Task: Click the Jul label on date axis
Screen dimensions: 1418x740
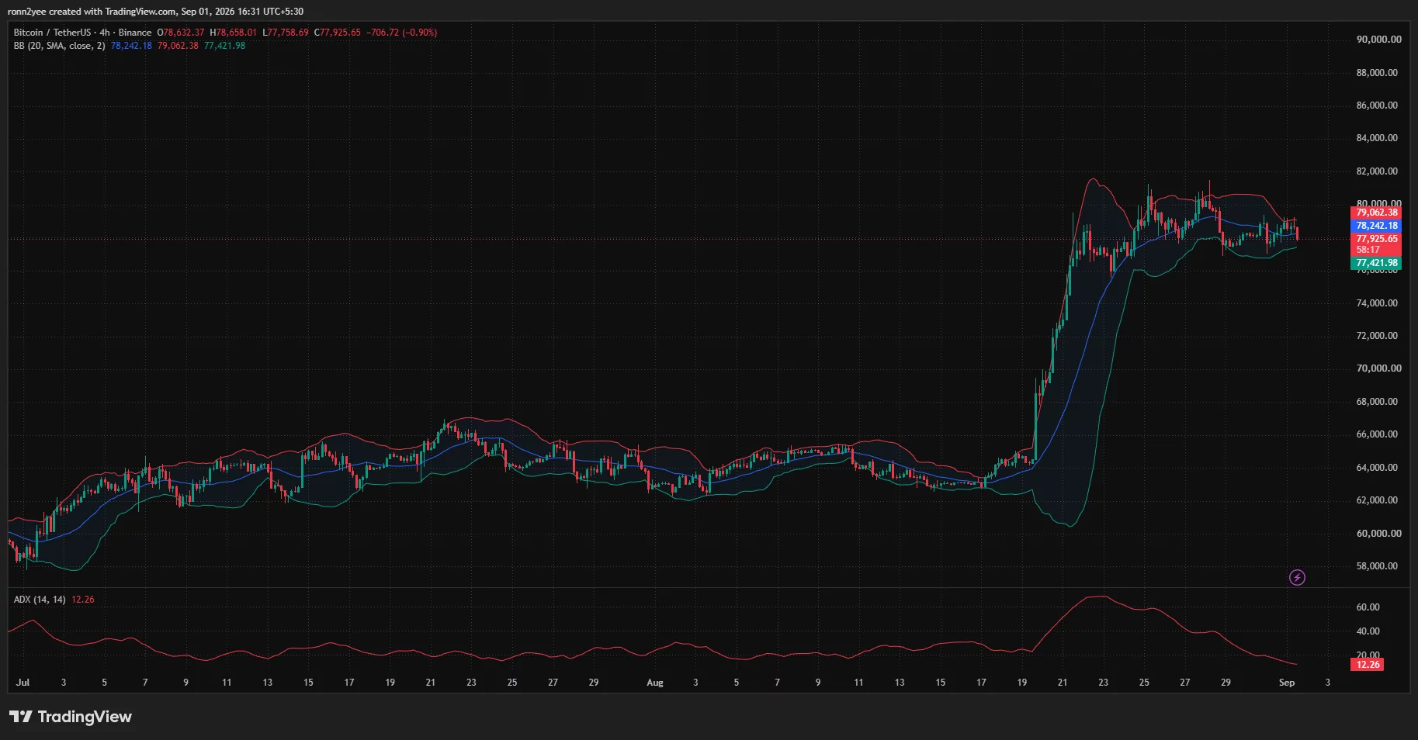Action: coord(23,683)
